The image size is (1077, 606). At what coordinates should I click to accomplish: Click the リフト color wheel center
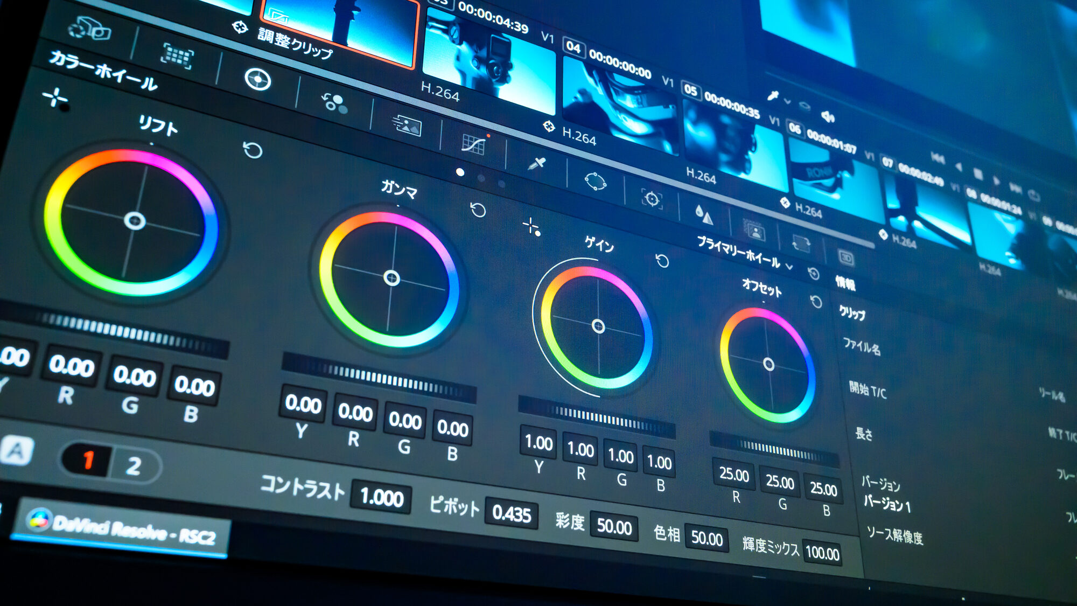[x=134, y=220]
